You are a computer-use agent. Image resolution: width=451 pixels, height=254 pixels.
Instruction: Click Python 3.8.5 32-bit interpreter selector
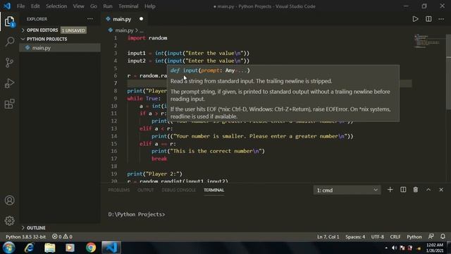point(25,237)
